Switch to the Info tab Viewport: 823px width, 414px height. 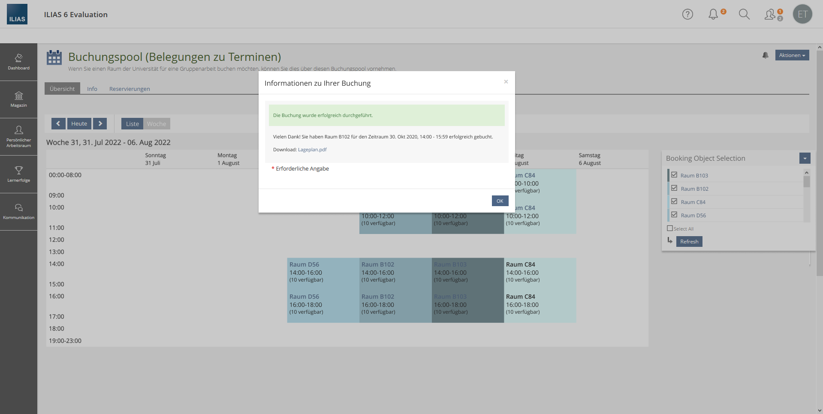tap(92, 89)
